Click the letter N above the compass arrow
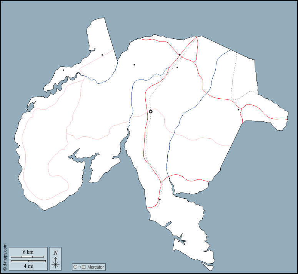Image resolution: width=298 pixels, height=274 pixels. coord(56,253)
